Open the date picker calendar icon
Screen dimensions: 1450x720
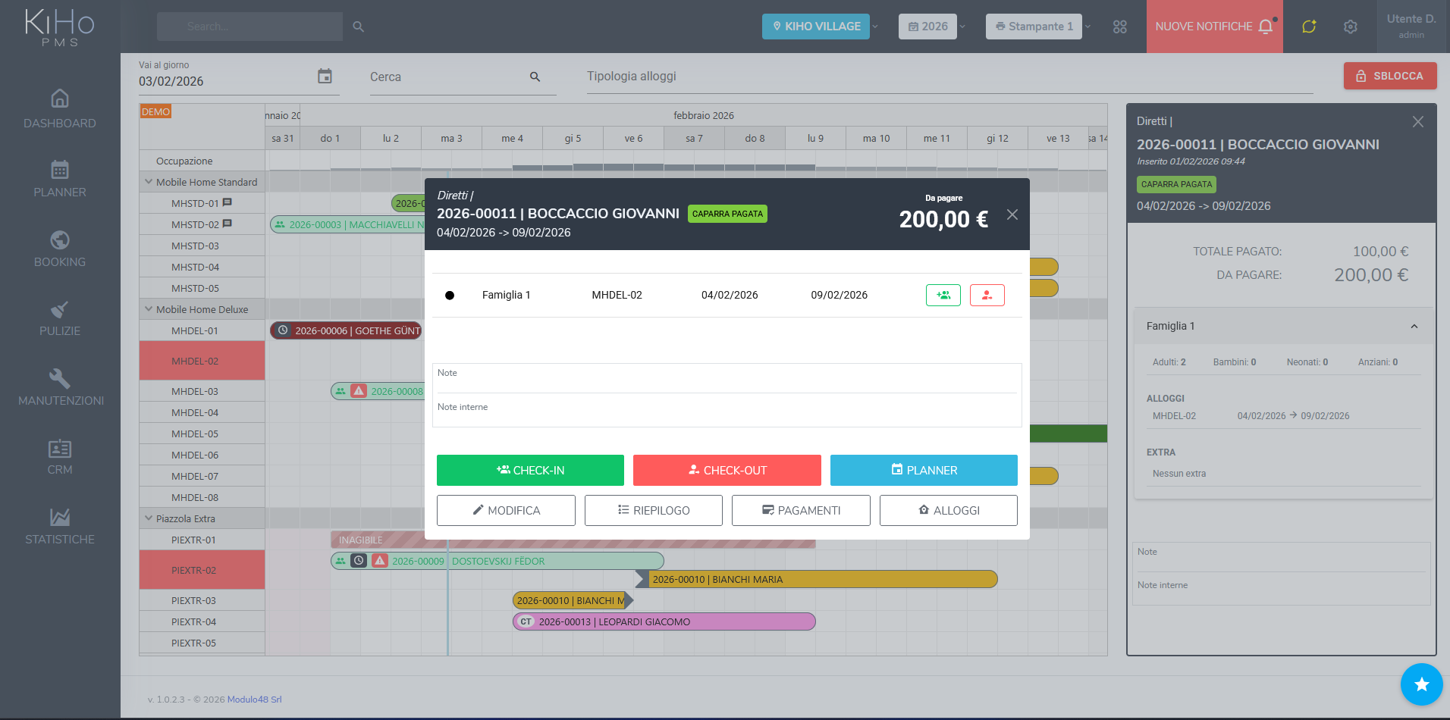(x=325, y=77)
